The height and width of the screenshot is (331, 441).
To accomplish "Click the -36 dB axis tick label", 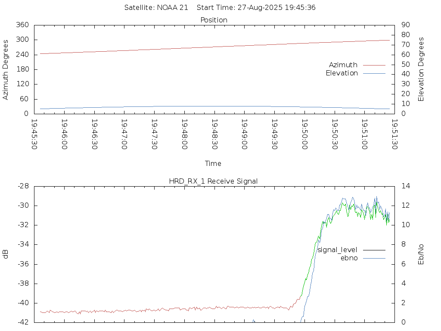I will pos(23,264).
